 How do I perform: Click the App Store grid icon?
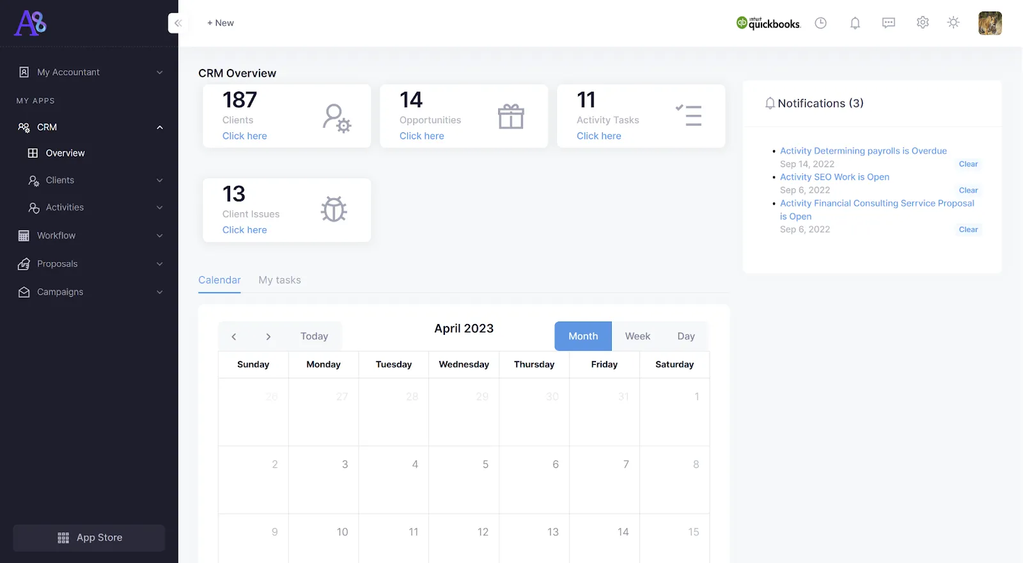point(63,538)
